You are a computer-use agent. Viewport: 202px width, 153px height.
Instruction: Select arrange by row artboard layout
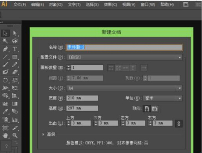[x=126, y=68]
